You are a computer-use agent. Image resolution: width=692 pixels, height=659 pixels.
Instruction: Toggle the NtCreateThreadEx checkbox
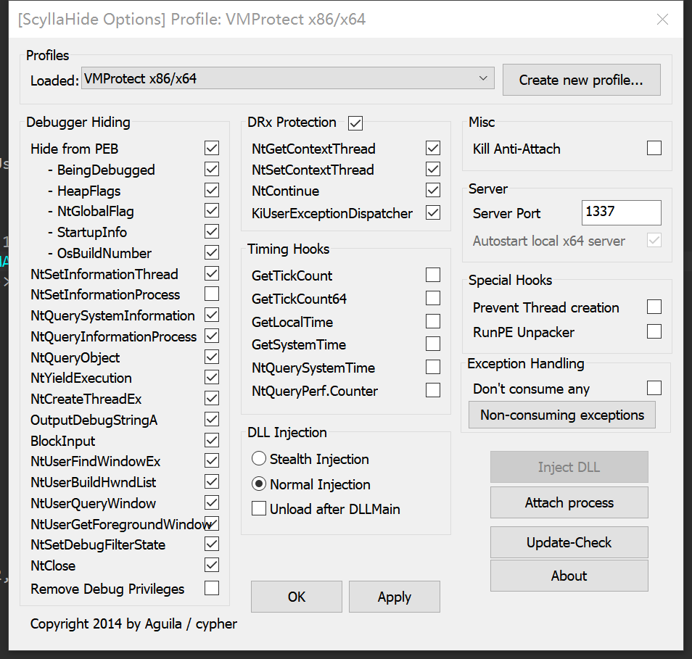212,398
